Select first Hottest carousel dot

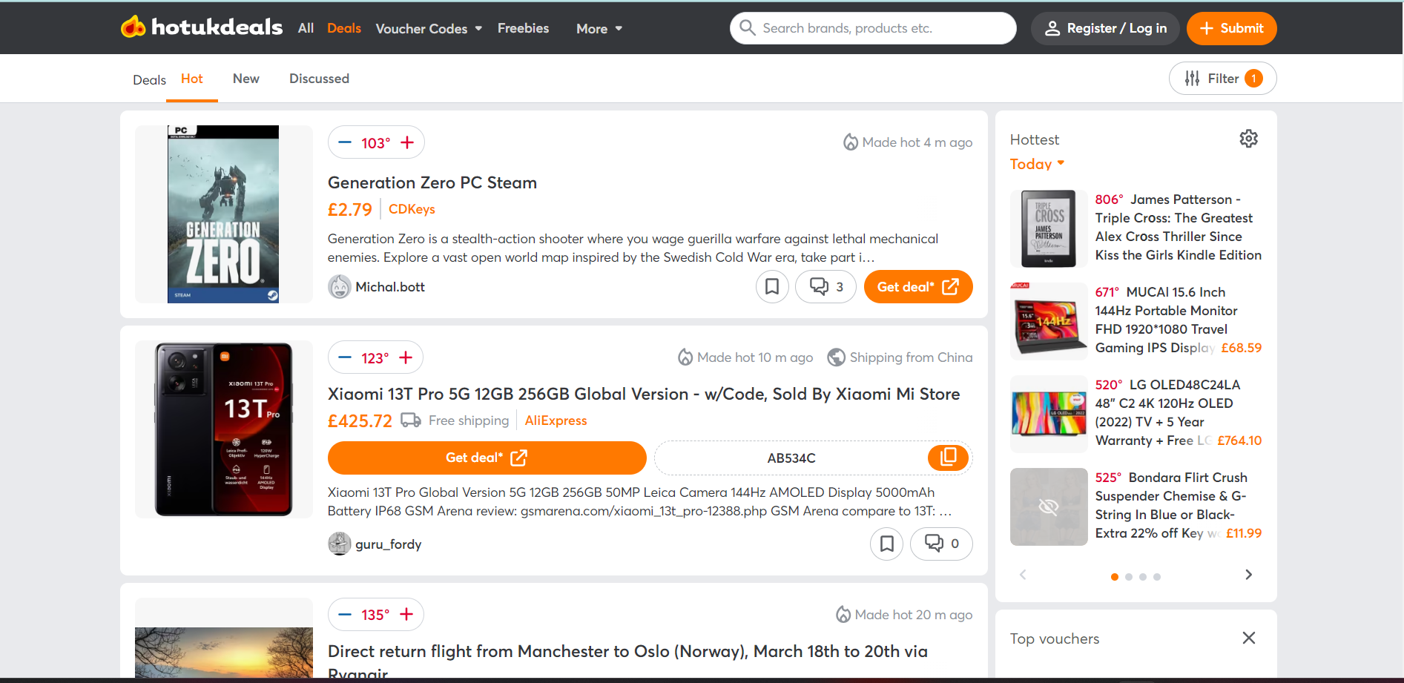click(x=1115, y=577)
